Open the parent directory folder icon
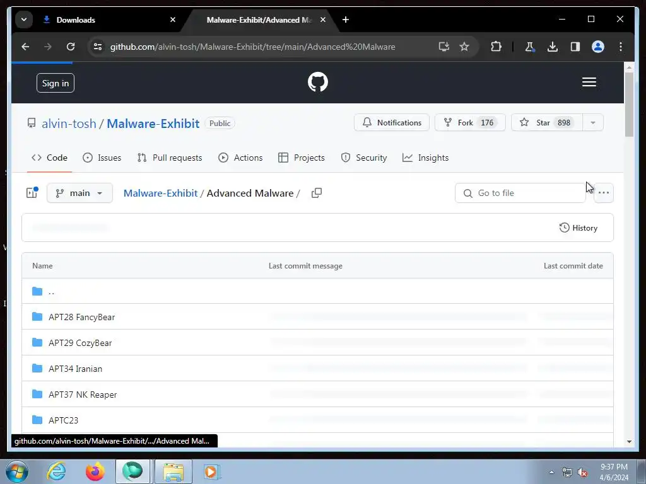Screen dimensions: 646x484 [x=37, y=291]
